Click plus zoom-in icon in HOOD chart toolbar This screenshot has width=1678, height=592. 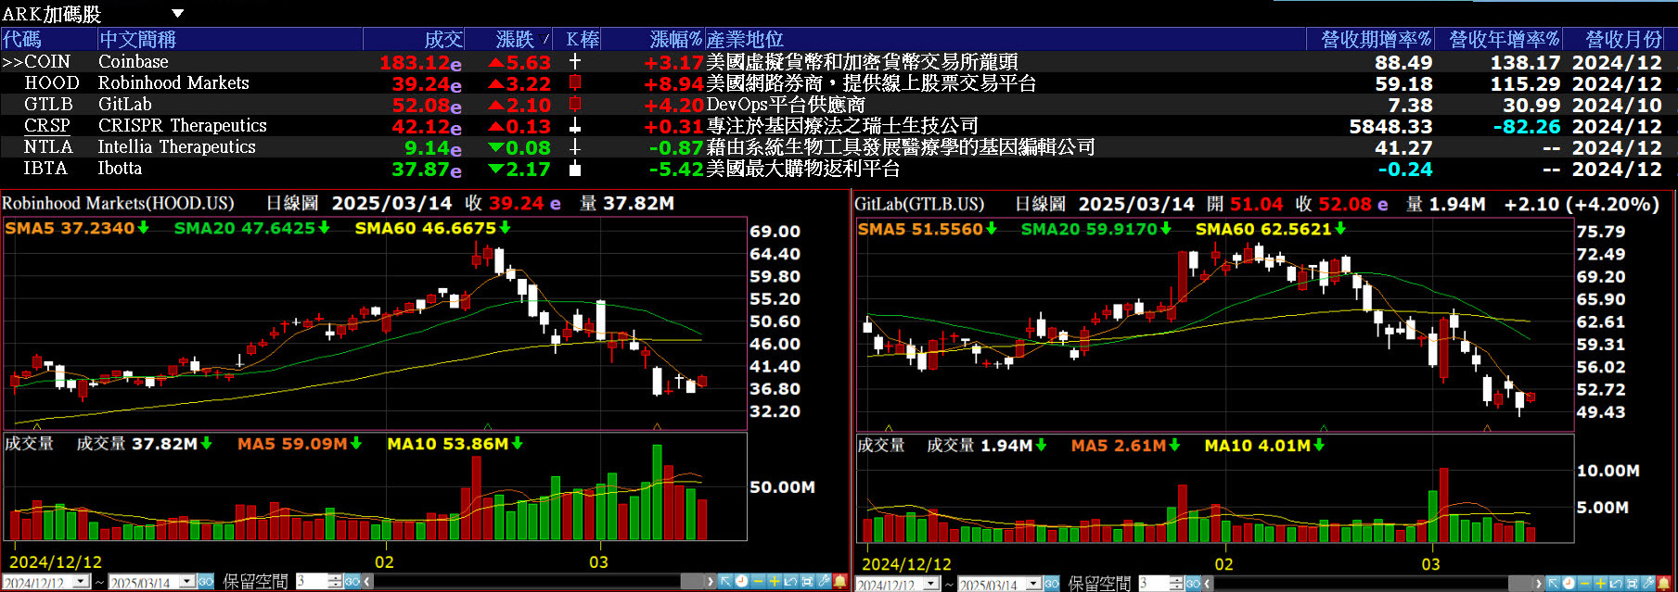(775, 581)
